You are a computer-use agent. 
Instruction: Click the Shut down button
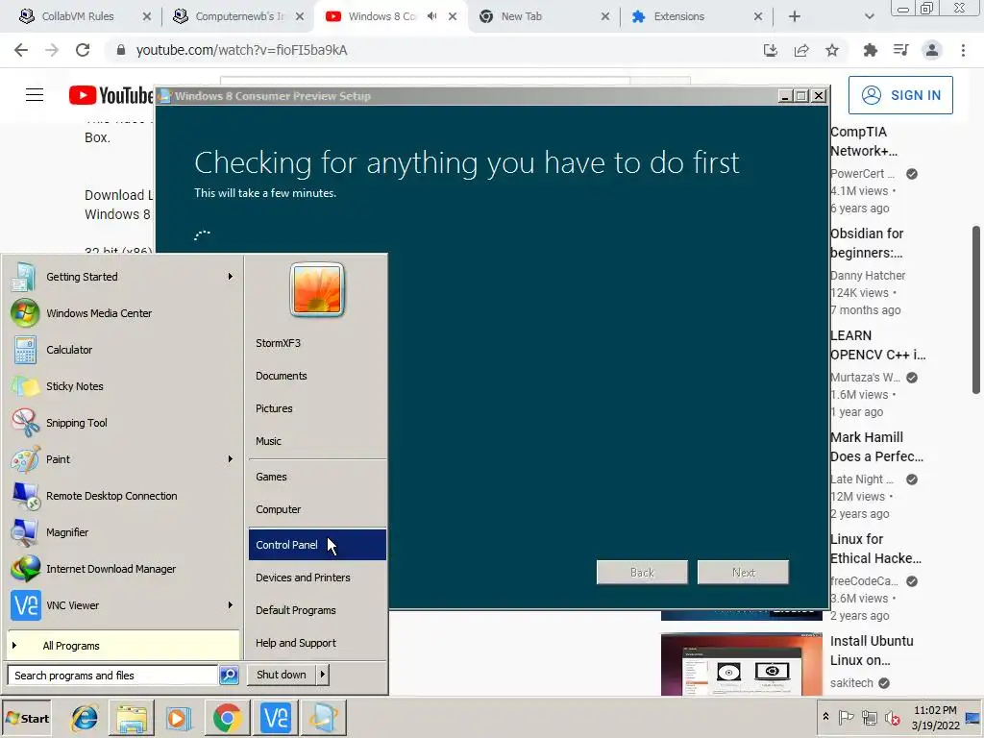pos(282,675)
